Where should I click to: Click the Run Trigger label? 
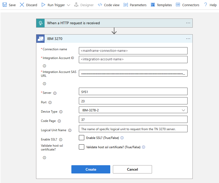pyautogui.click(x=56, y=5)
